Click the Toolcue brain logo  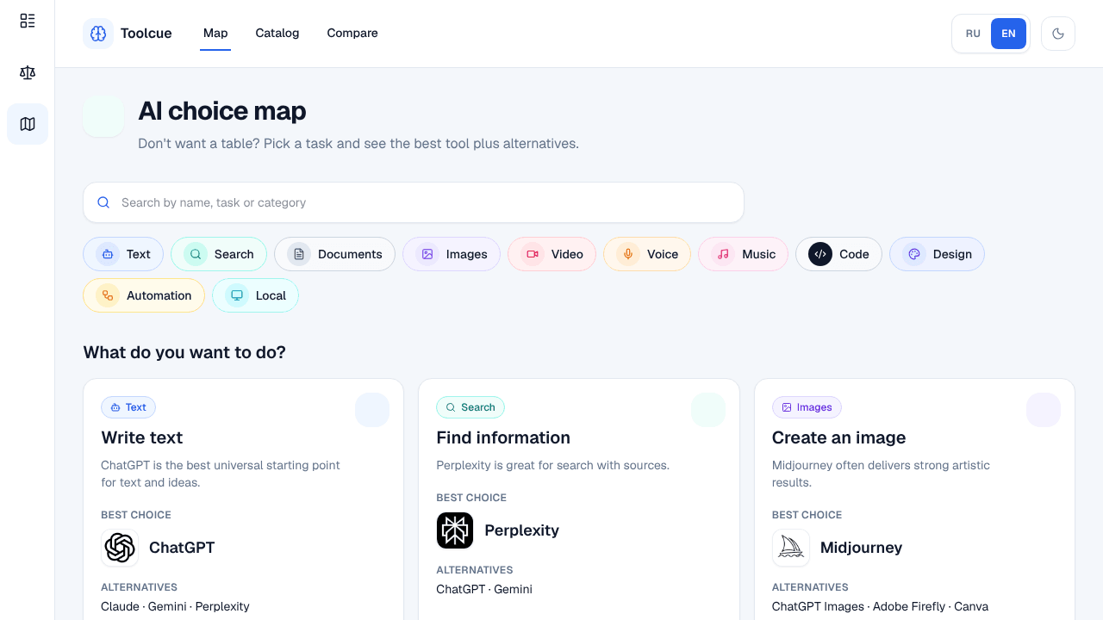(98, 34)
